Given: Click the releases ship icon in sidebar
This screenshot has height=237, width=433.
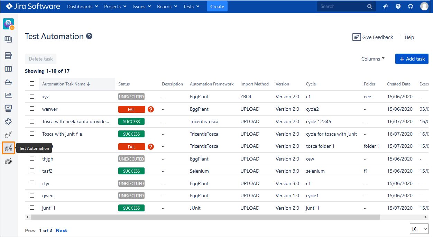Looking at the screenshot, I should 8,82.
